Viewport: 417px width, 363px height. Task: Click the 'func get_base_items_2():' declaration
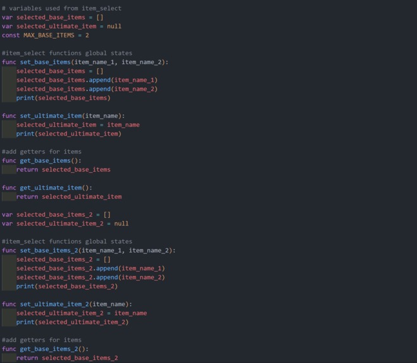(x=45, y=349)
